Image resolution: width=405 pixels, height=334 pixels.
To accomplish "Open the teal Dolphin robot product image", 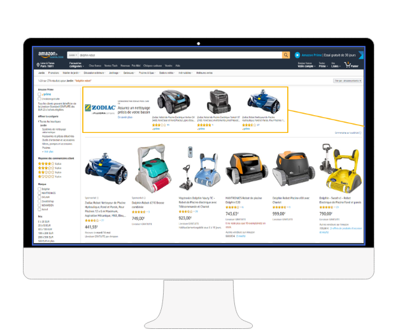I will pyautogui.click(x=153, y=169).
